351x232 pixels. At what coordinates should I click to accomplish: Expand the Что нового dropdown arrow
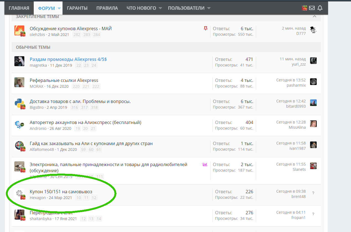click(x=160, y=8)
